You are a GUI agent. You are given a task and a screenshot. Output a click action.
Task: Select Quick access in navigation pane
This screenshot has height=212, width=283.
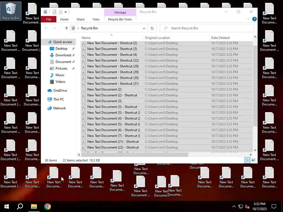pos(62,42)
